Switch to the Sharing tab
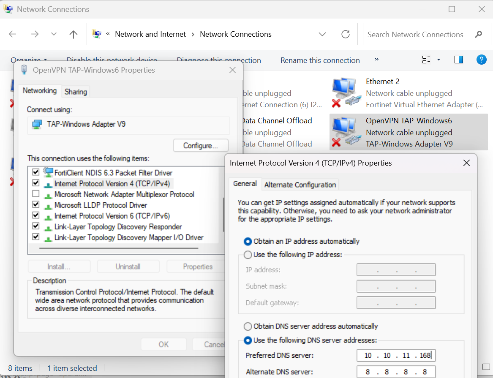 pos(76,91)
